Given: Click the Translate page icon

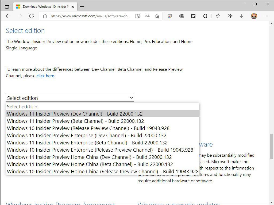Looking at the screenshot, I should tap(147, 16).
